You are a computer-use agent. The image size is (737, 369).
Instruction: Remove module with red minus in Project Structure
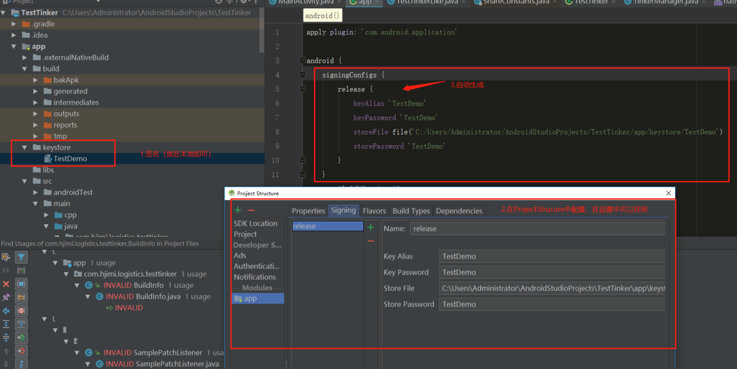coord(251,210)
